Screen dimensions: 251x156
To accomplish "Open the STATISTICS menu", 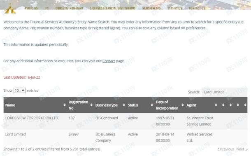I will click(x=174, y=8).
